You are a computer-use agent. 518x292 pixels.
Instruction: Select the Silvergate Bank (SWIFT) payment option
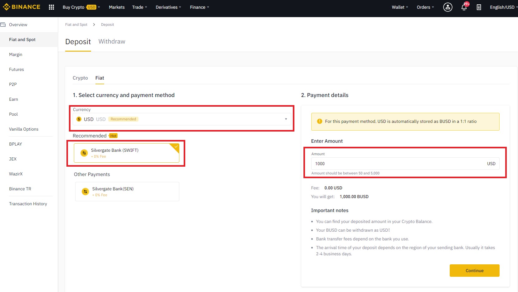pyautogui.click(x=127, y=153)
